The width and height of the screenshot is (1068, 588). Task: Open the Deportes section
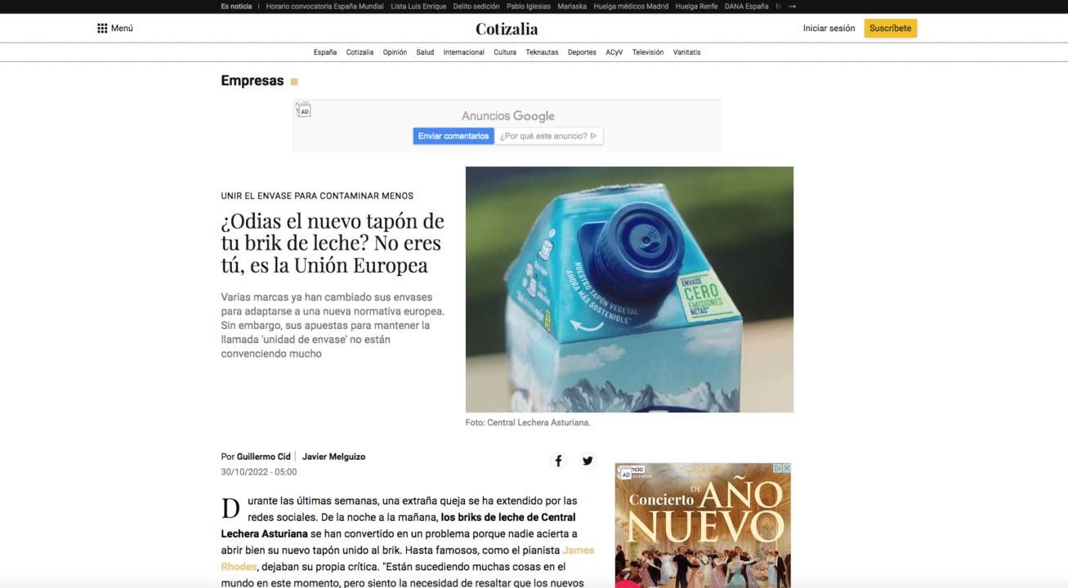pyautogui.click(x=582, y=52)
